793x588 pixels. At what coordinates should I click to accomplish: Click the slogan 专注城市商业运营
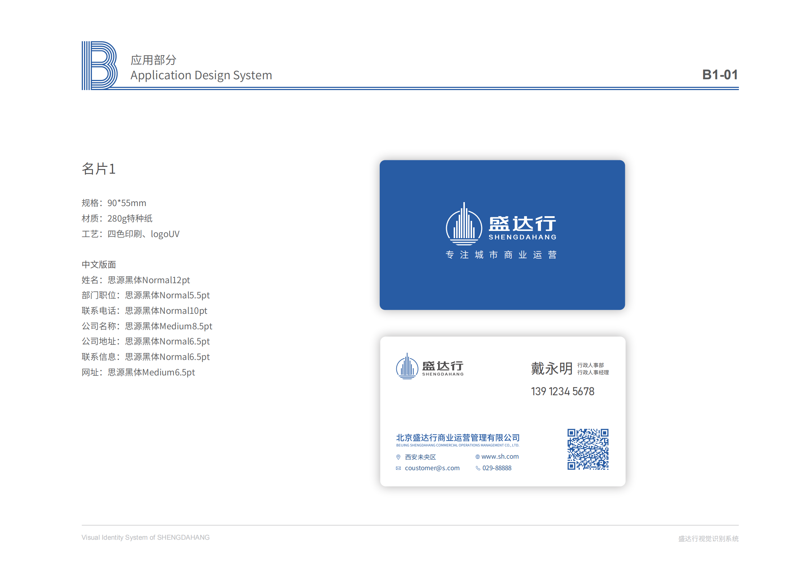pyautogui.click(x=501, y=255)
